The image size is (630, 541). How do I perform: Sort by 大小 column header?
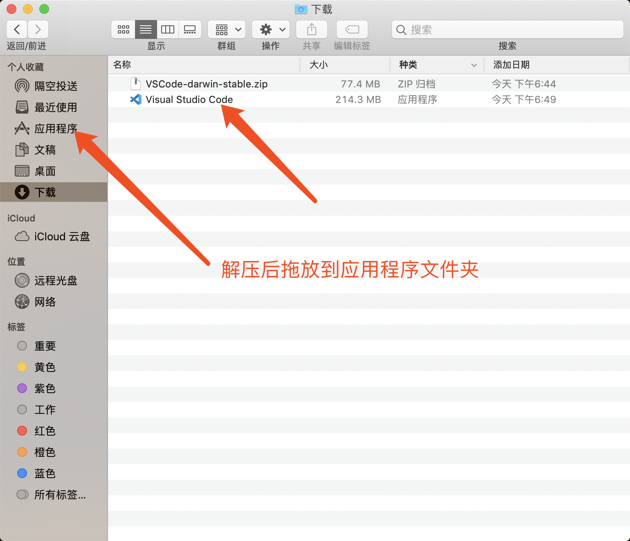coord(345,65)
